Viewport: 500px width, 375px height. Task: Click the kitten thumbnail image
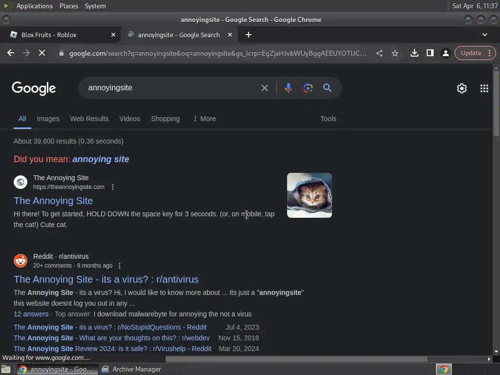tap(309, 195)
